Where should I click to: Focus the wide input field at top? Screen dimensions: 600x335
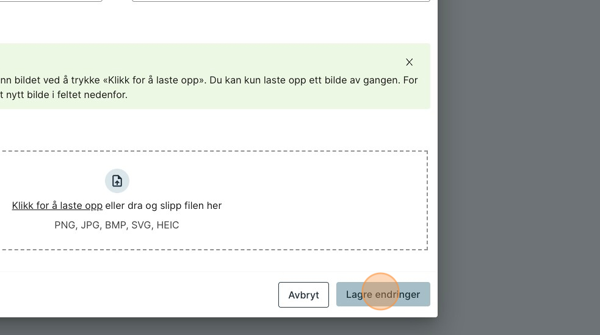[281, 1]
